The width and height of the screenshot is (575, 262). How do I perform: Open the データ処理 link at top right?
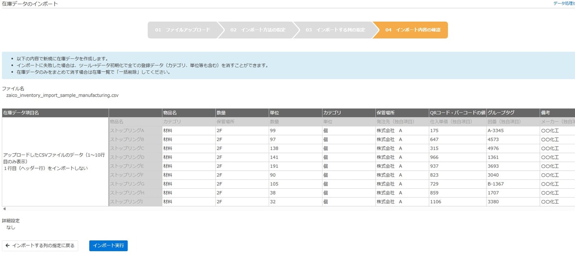click(x=564, y=3)
